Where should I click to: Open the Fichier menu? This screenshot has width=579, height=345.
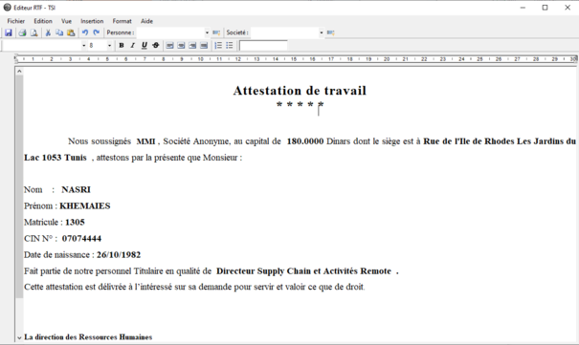click(x=16, y=21)
